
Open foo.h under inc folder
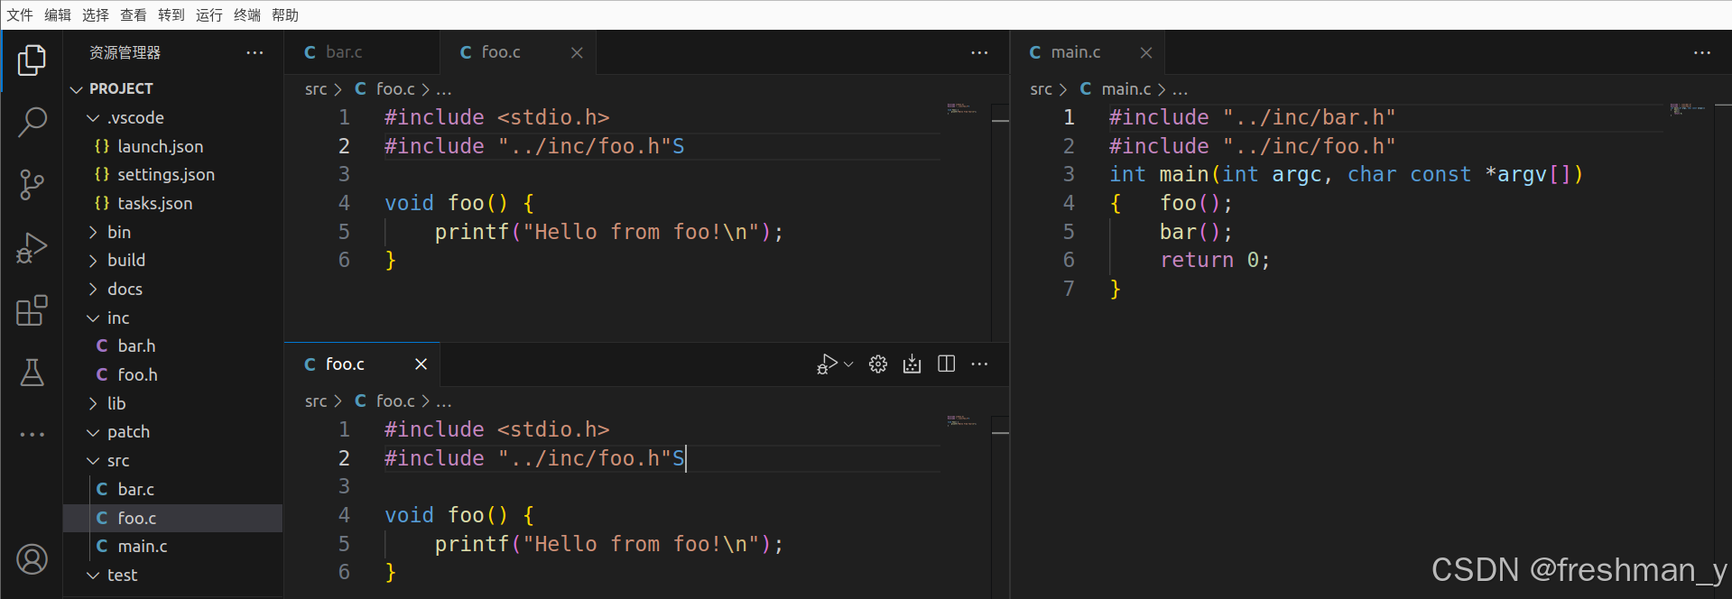point(172,374)
